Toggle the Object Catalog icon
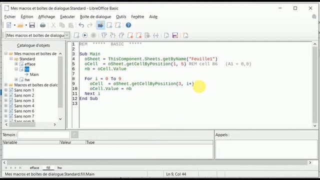The height and width of the screenshot is (180, 320). 100,25
